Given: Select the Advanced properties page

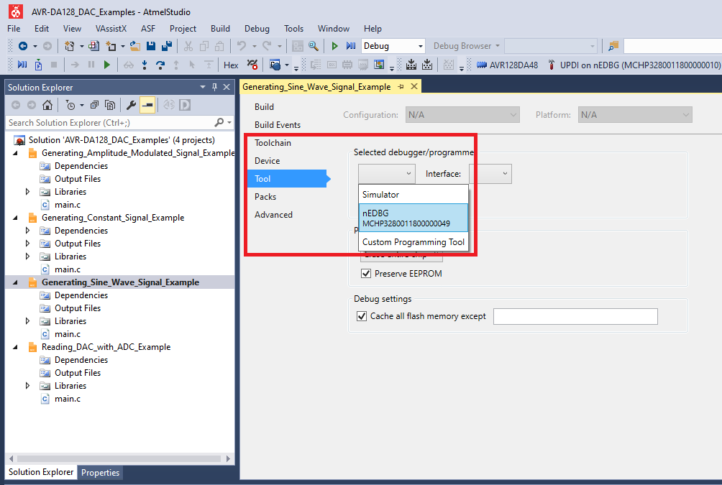Looking at the screenshot, I should [x=273, y=214].
